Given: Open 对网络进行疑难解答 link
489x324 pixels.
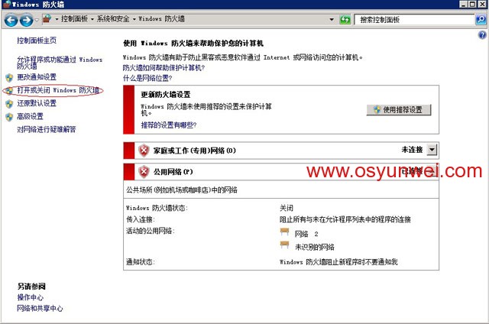Looking at the screenshot, I should point(47,129).
